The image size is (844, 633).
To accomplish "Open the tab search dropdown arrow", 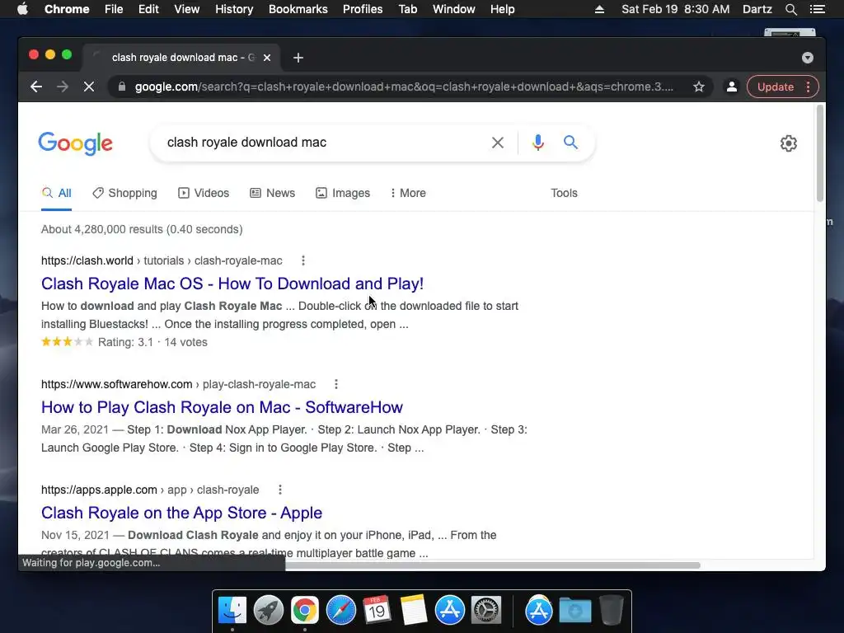I will click(x=808, y=58).
